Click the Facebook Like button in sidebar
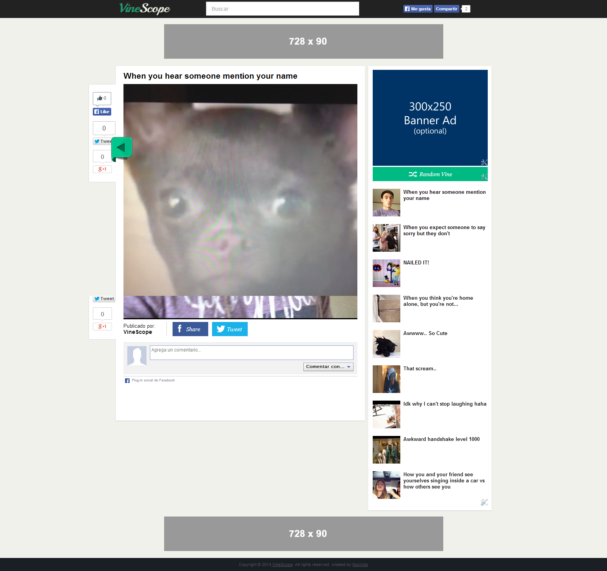 click(102, 112)
